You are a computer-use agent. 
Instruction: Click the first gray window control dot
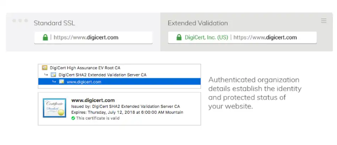[x=14, y=21]
